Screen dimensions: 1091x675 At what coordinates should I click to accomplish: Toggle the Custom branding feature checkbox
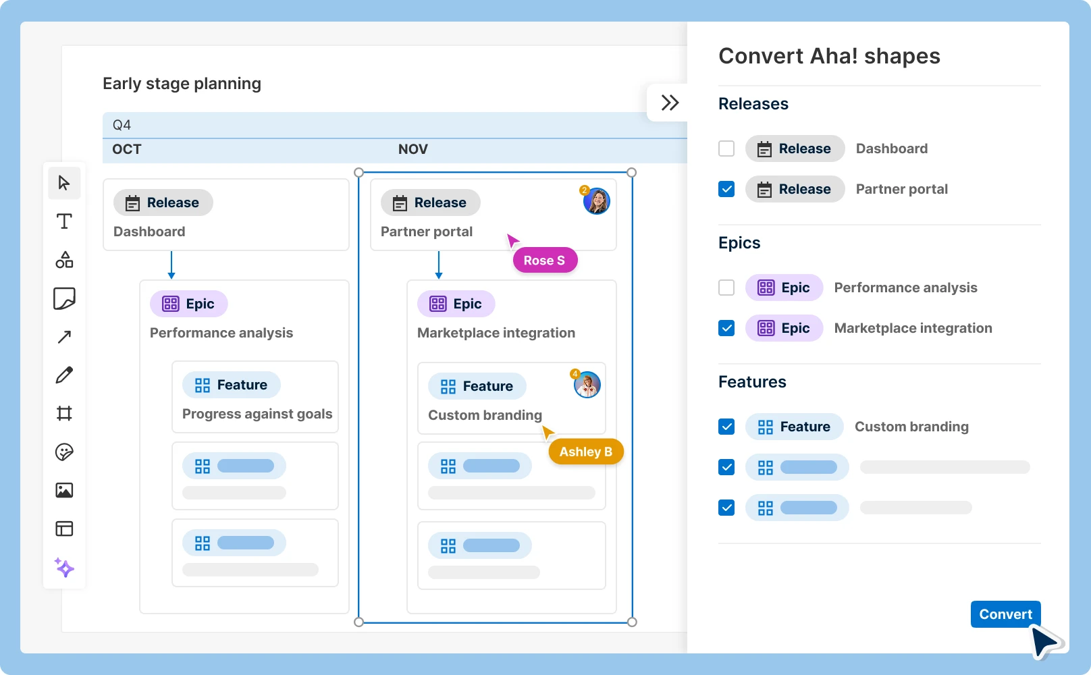click(x=726, y=427)
